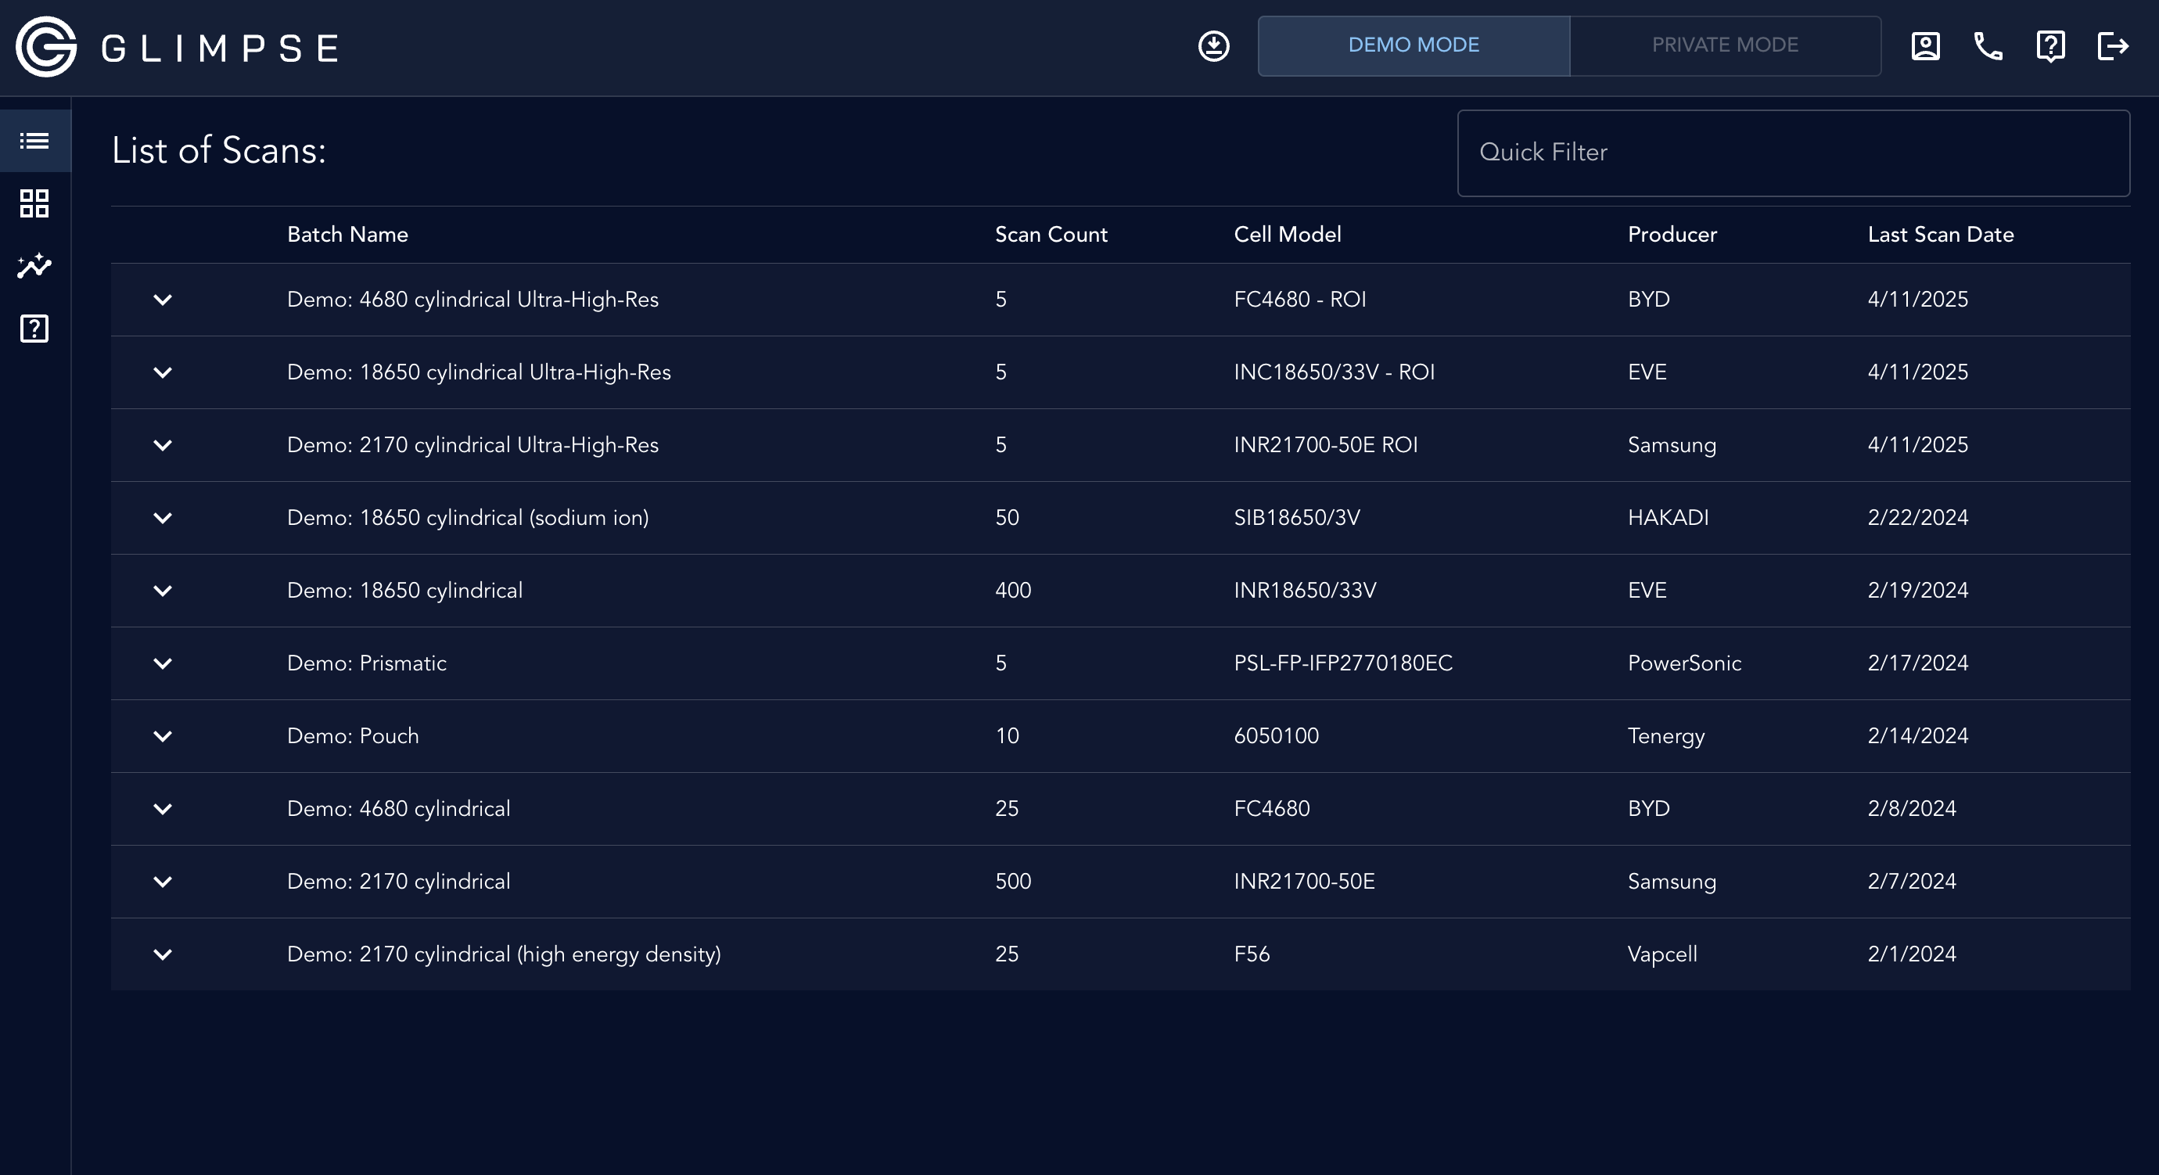Screen dimensions: 2159x1175
Task: Expand the Demo: Pouch batch chevron
Action: 163,736
